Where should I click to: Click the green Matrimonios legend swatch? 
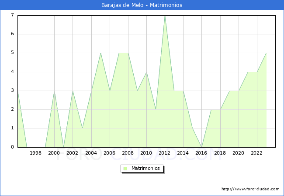125,168
